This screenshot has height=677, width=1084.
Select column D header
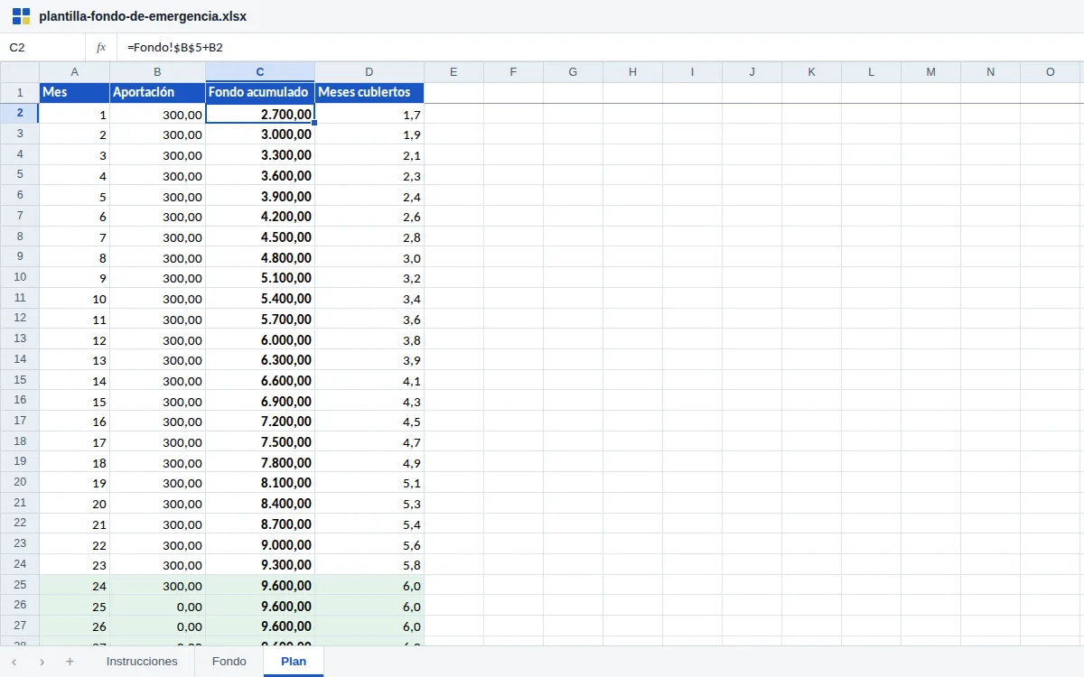coord(369,72)
